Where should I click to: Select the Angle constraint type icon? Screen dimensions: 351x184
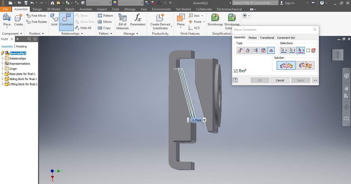[x=248, y=50]
